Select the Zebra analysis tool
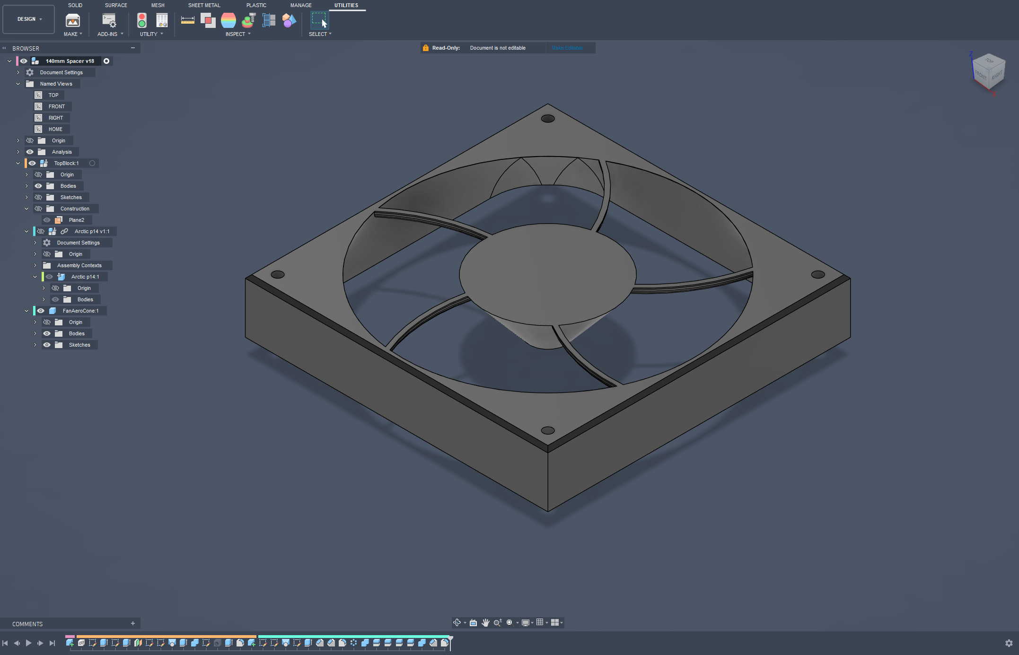 (x=228, y=20)
